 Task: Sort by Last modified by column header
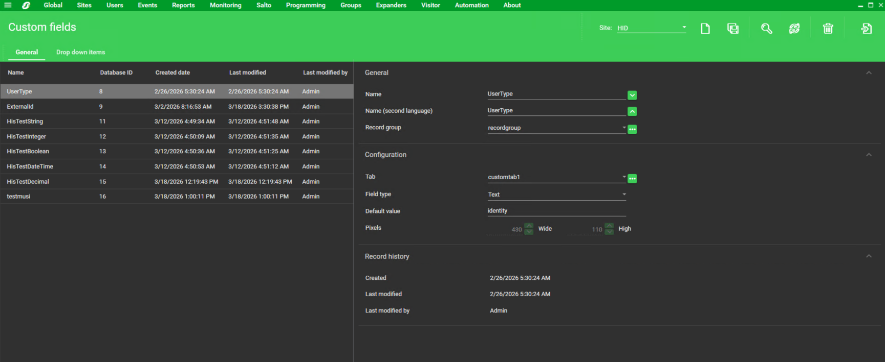pos(326,73)
